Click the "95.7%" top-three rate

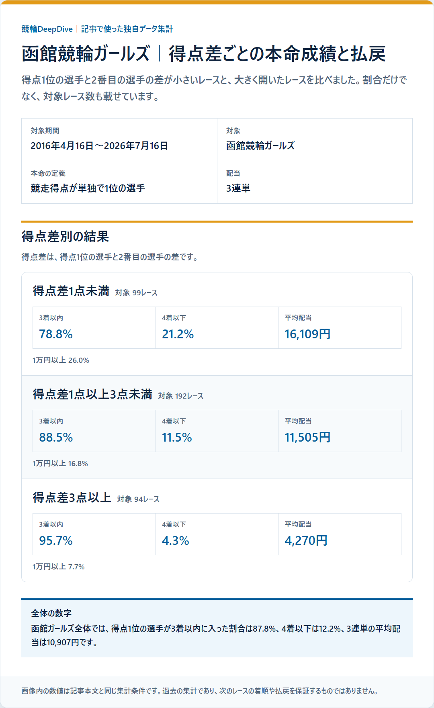click(56, 540)
